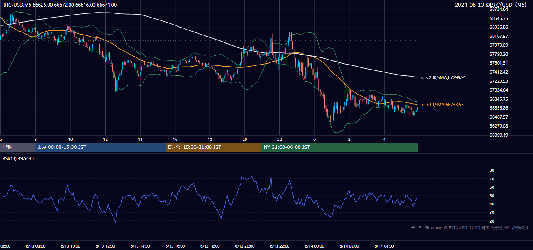Image resolution: width=533 pixels, height=250 pixels.
Task: Click bottom time label 6/14 04:00
Action: [x=384, y=246]
